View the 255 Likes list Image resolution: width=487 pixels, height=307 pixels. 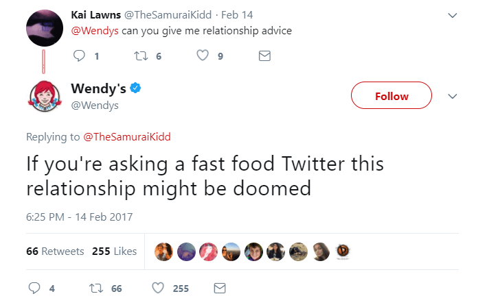point(115,251)
